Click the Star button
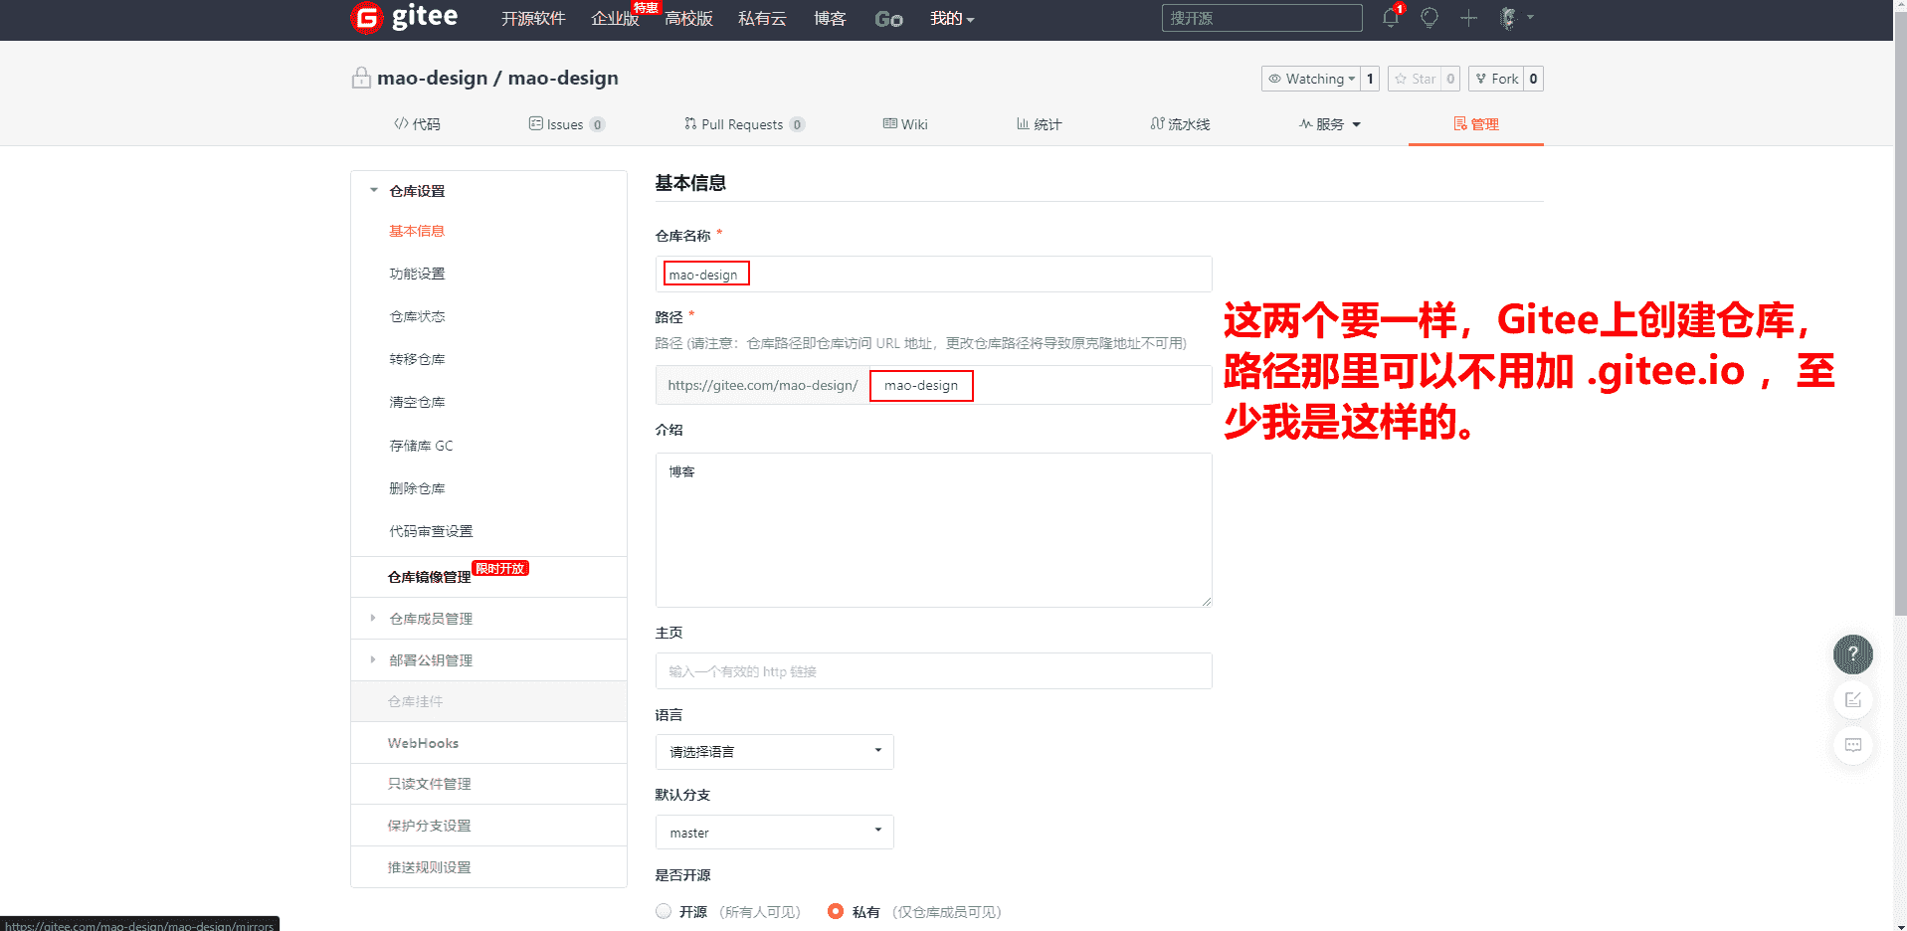The image size is (1907, 931). point(1415,79)
